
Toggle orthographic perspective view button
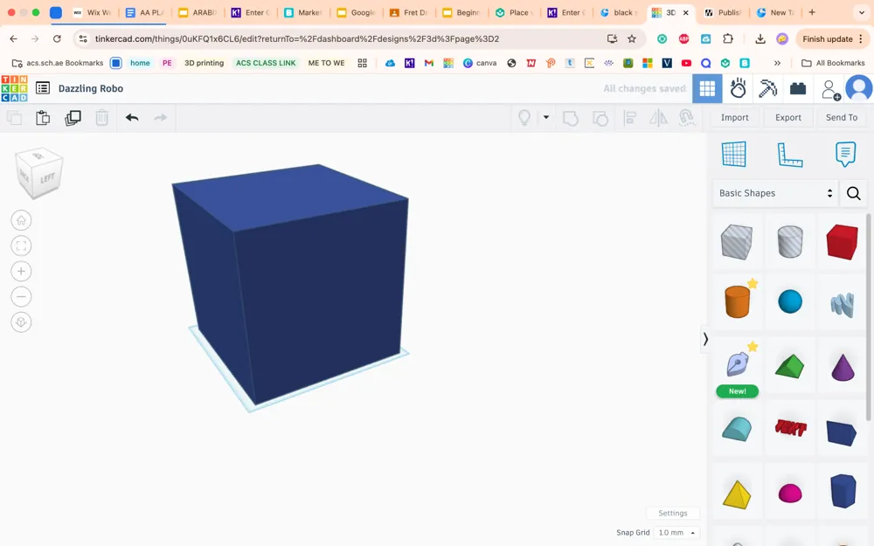pos(21,322)
